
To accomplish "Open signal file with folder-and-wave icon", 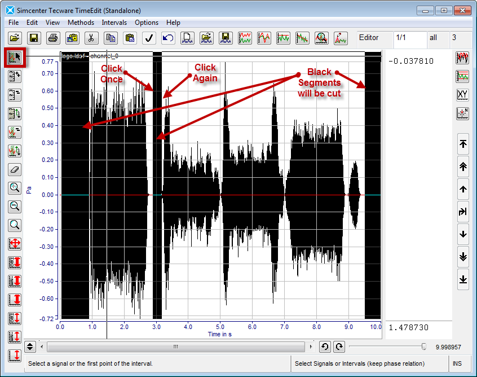I will 206,38.
